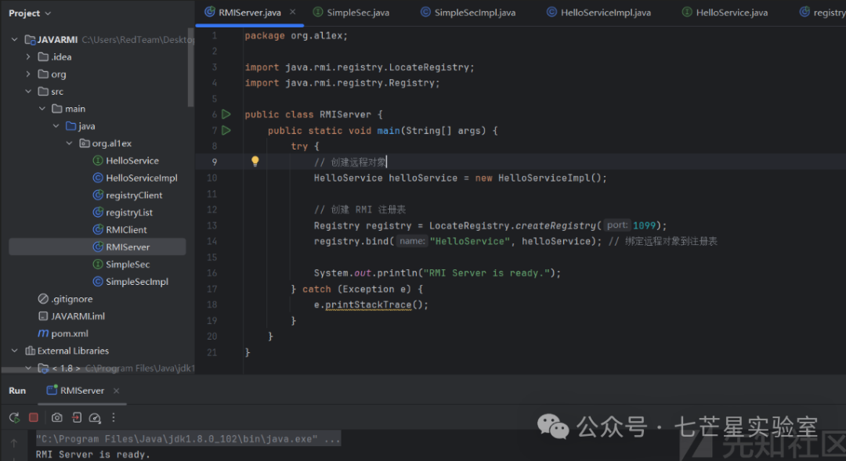Click the Run tool window label
This screenshot has width=846, height=461.
tap(17, 391)
